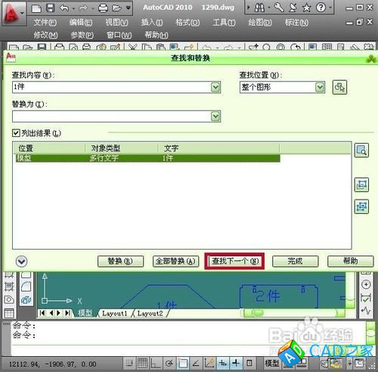The image size is (378, 372).
Task: Open the 绘图(D) menu
Action: pos(260,23)
